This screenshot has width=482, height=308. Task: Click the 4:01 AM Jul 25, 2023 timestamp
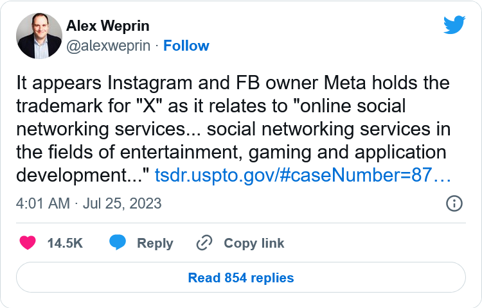[89, 203]
